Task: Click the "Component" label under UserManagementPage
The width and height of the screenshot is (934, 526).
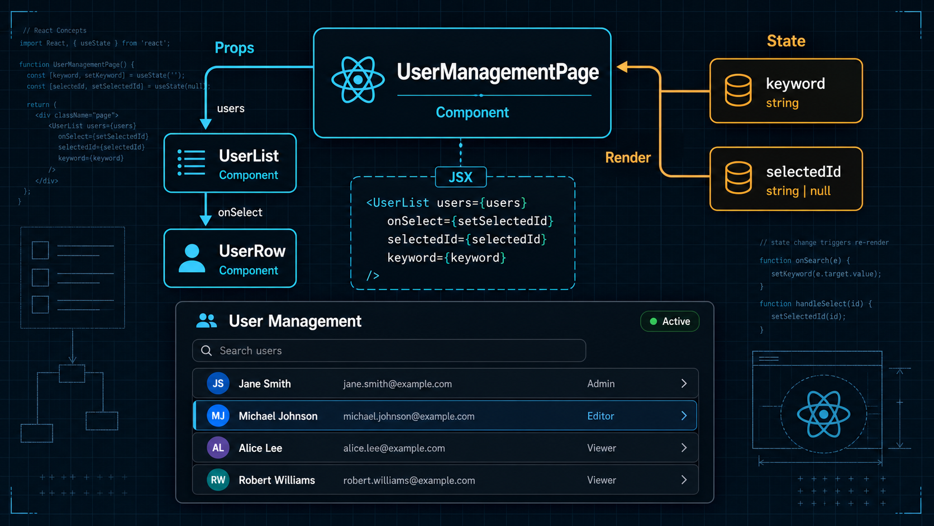Action: (x=472, y=112)
